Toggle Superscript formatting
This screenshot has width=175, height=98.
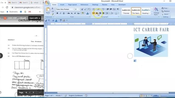point(75,13)
